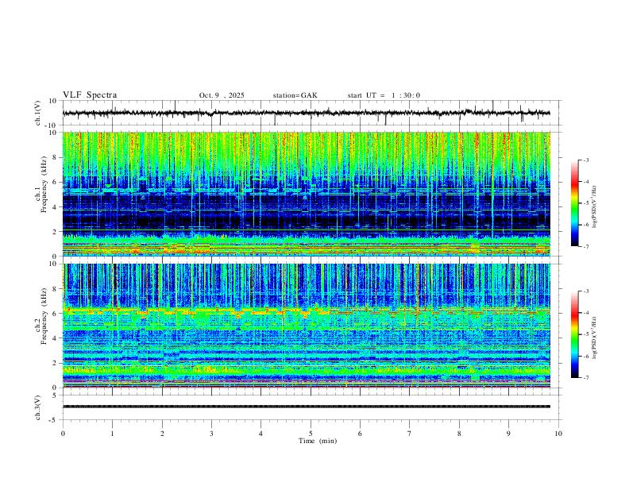Screen dimensions: 629x486
Task: Click the 'Time (min)' axis title
Action: click(x=318, y=441)
